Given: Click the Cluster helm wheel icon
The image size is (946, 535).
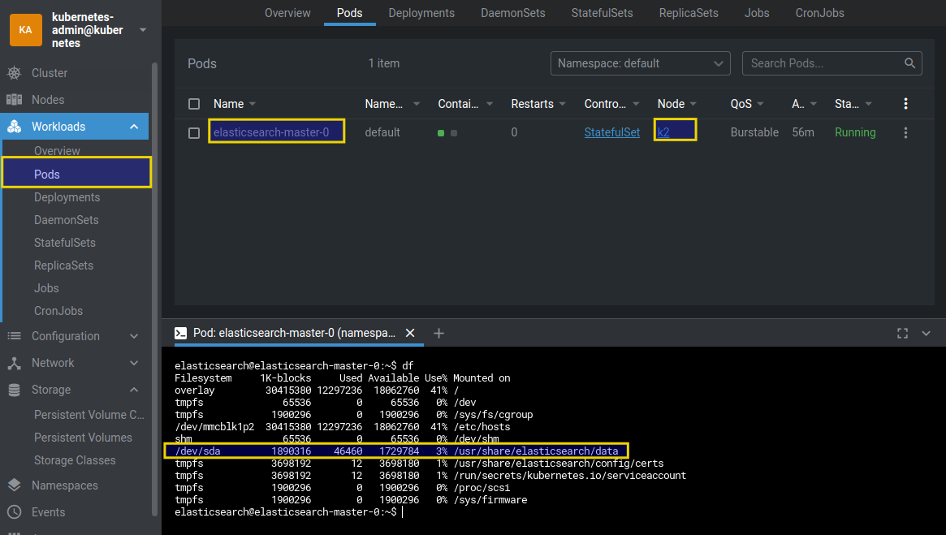Looking at the screenshot, I should (14, 73).
